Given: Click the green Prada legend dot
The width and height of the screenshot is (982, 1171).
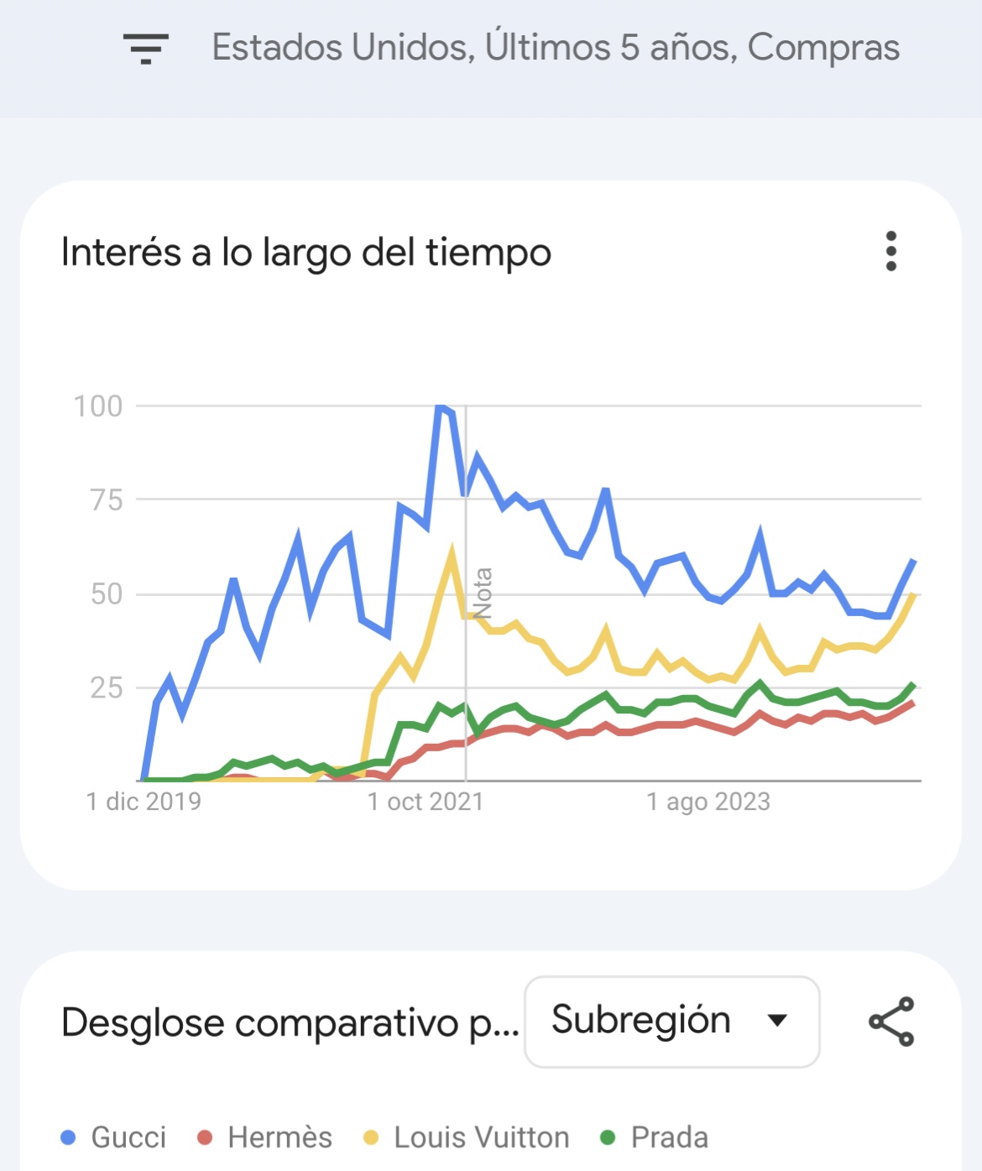Looking at the screenshot, I should (609, 1138).
